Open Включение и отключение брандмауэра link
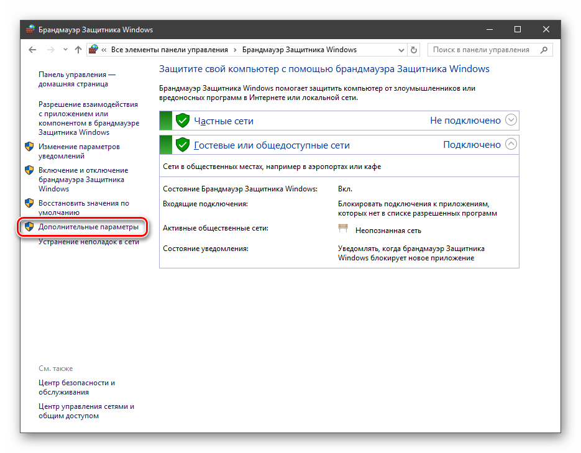Image resolution: width=581 pixels, height=453 pixels. [83, 180]
